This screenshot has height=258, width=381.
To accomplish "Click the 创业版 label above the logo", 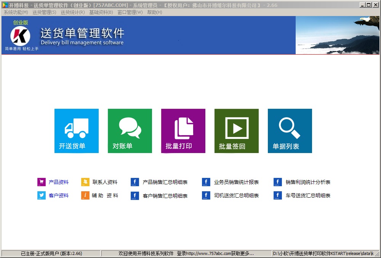I will [x=21, y=23].
